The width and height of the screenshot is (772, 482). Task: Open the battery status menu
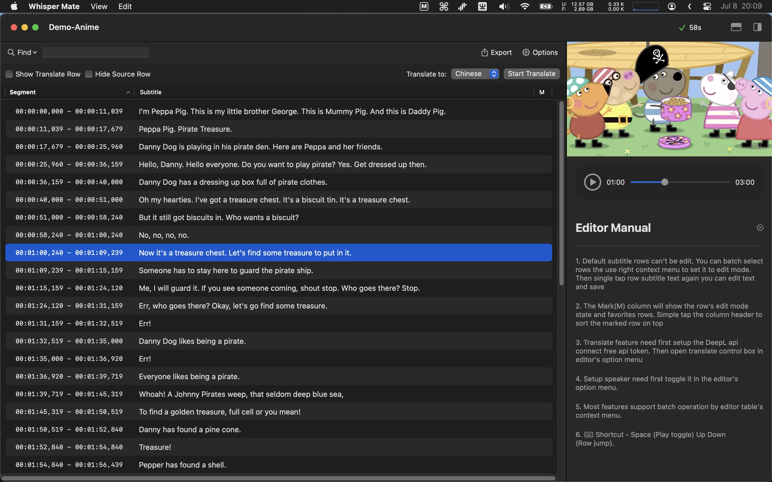click(546, 6)
